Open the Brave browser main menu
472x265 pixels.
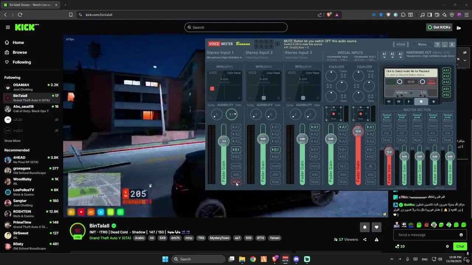coord(466,15)
